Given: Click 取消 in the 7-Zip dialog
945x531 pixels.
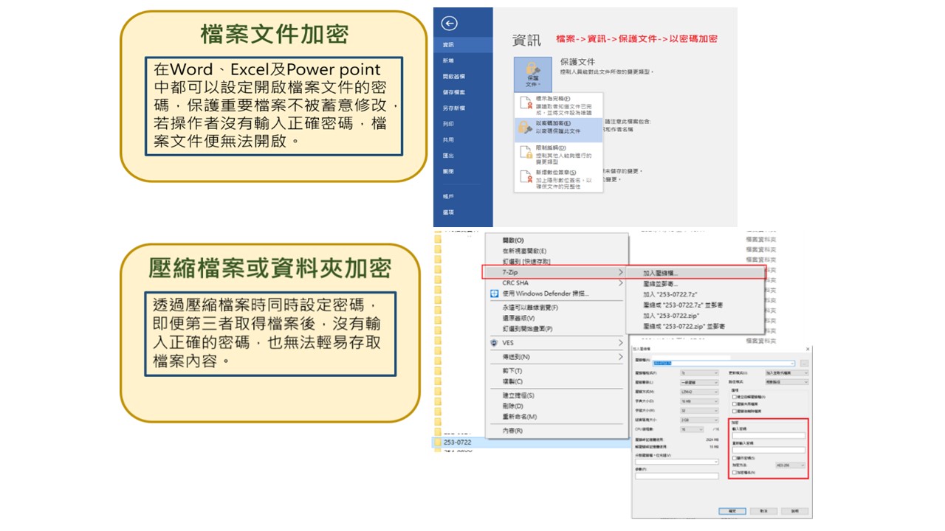Looking at the screenshot, I should pyautogui.click(x=763, y=510).
